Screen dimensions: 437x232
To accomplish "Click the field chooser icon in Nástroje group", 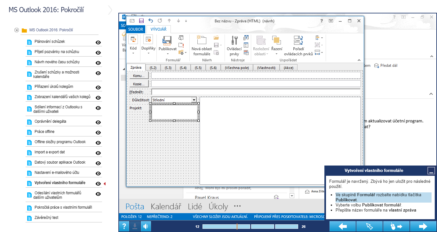I will point(246,38).
